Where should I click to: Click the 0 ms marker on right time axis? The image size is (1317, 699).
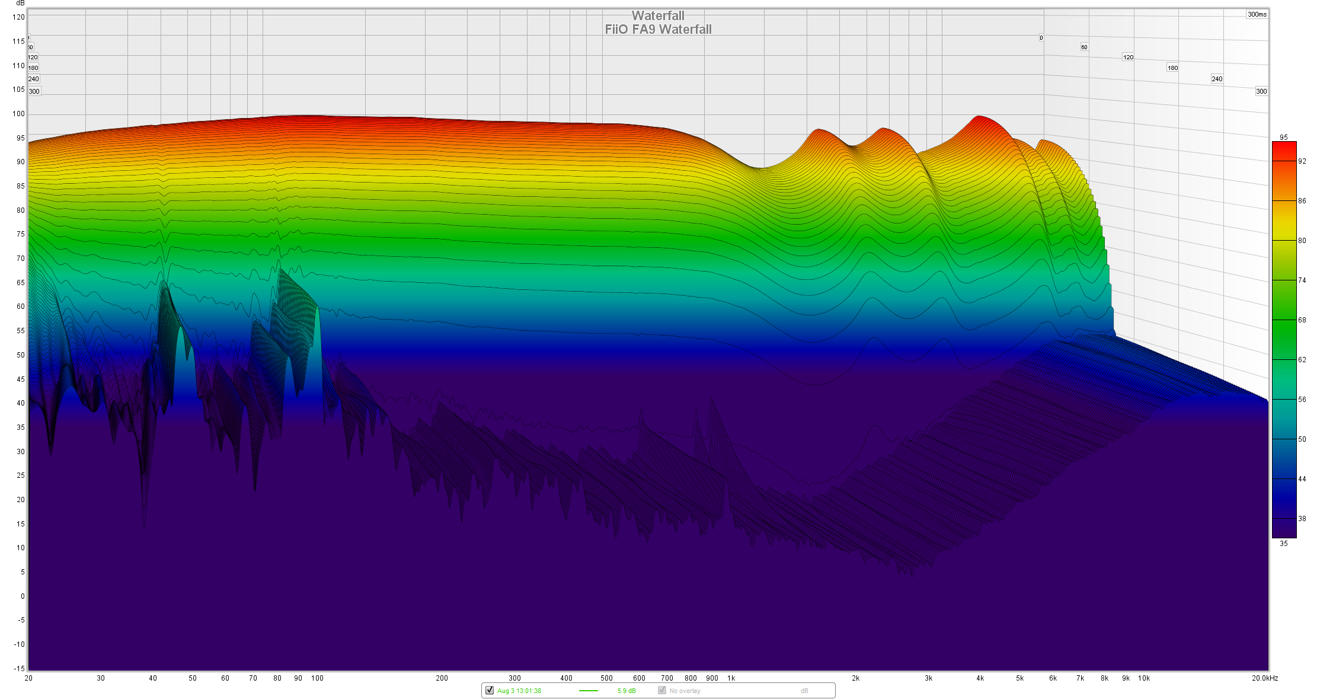[x=1041, y=38]
